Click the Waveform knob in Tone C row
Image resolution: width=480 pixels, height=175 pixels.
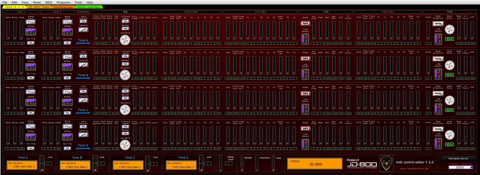tap(125, 110)
